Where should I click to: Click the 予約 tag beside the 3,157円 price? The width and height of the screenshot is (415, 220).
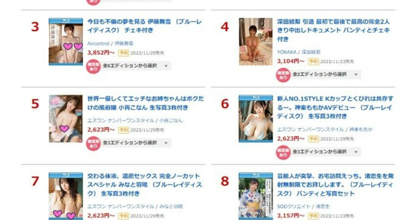pyautogui.click(x=313, y=216)
